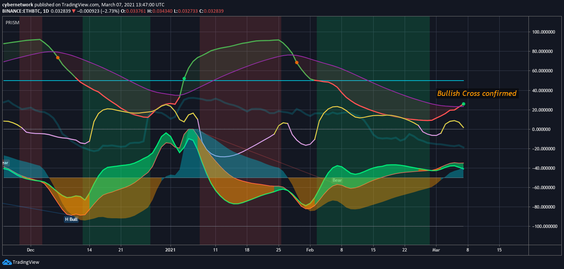Click the last price 0.032839 after 1D
The height and width of the screenshot is (269, 564).
[61, 11]
